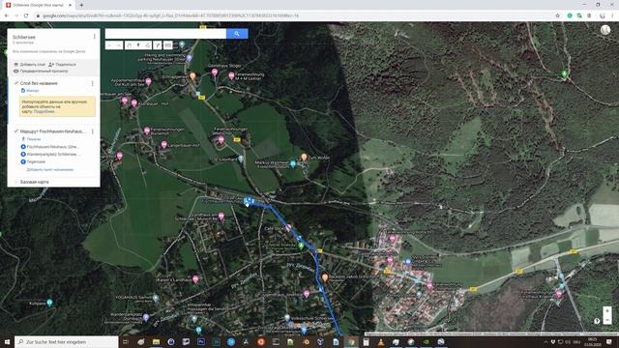Toggle checkbox for Слой без названия layer
Screen dimensions: 619x348
16,83
